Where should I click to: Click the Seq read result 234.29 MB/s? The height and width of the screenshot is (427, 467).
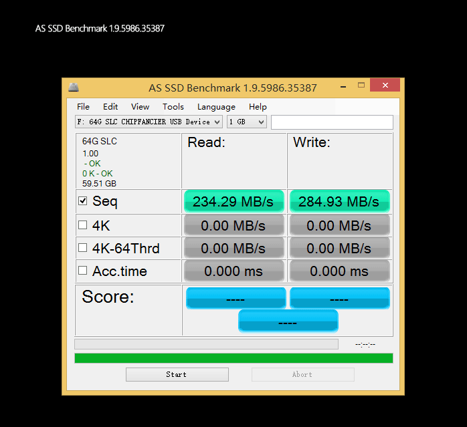233,201
